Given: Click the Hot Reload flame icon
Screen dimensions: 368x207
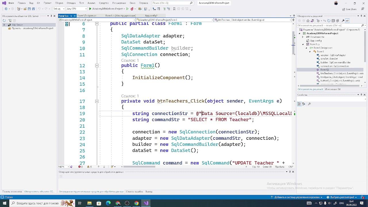Looking at the screenshot, I should (132, 9).
